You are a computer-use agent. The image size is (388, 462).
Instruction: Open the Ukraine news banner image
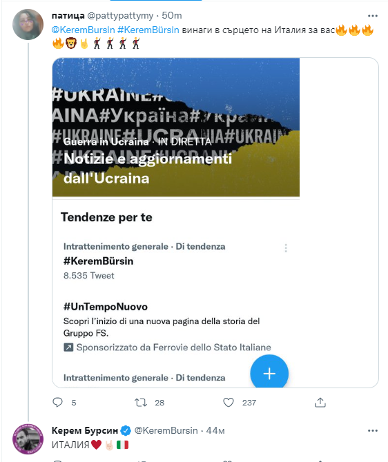176,128
